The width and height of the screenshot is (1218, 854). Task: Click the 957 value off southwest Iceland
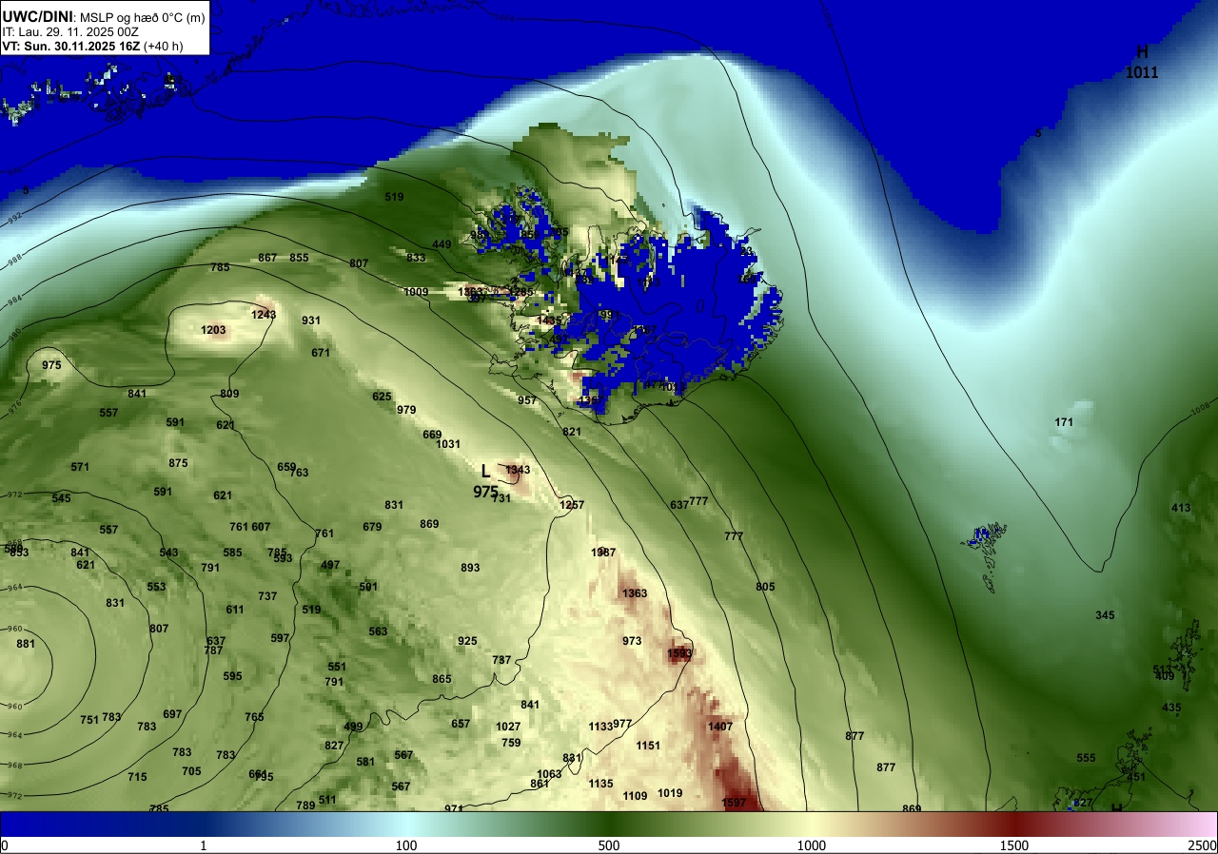pos(527,400)
